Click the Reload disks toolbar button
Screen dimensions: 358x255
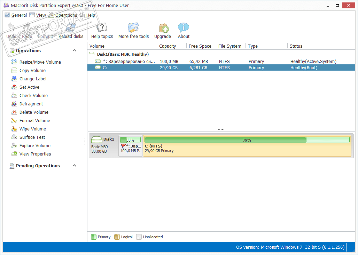(x=71, y=31)
